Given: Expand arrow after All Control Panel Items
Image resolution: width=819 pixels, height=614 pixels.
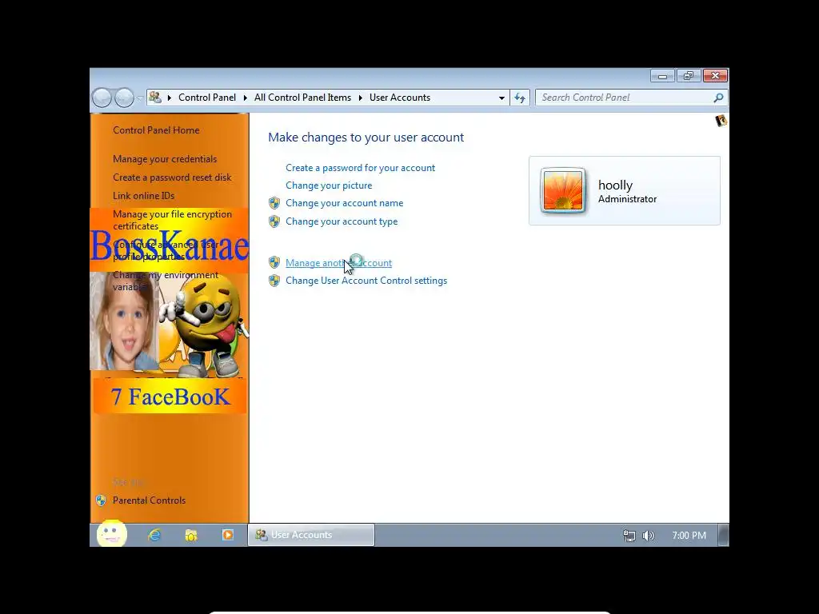Looking at the screenshot, I should click(x=361, y=98).
